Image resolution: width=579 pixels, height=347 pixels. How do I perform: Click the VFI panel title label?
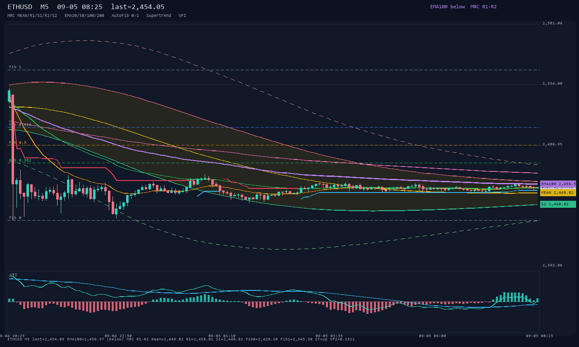click(x=13, y=275)
